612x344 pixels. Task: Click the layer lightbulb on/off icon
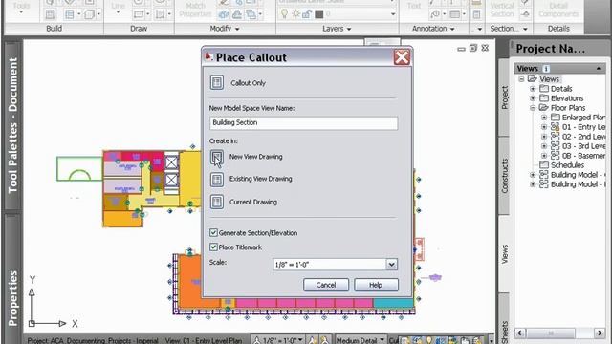coord(284,14)
